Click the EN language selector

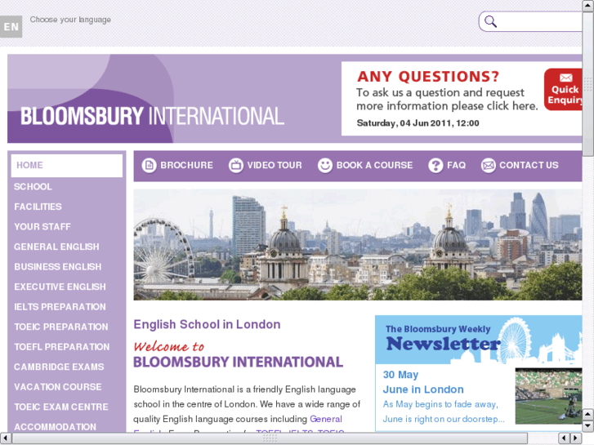[11, 26]
